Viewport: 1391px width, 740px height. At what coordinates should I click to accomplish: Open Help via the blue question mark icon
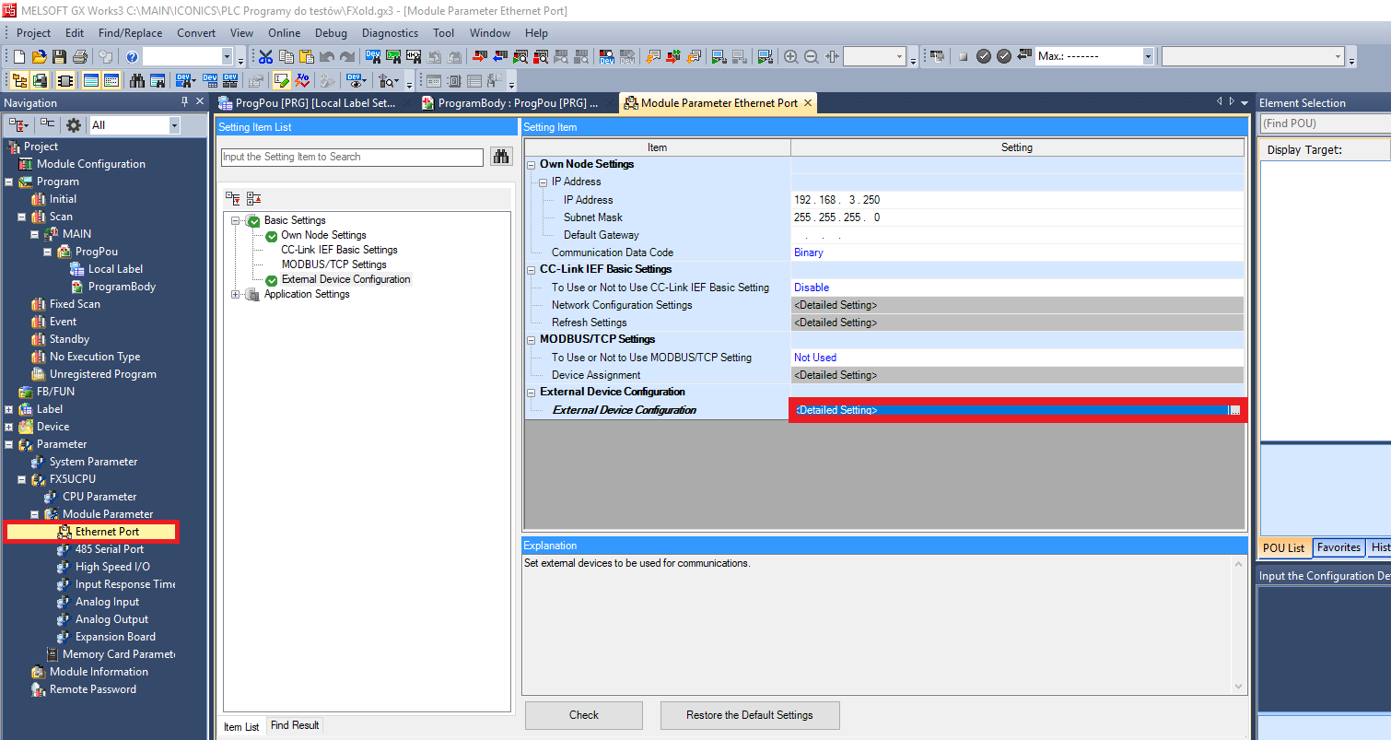pos(133,56)
